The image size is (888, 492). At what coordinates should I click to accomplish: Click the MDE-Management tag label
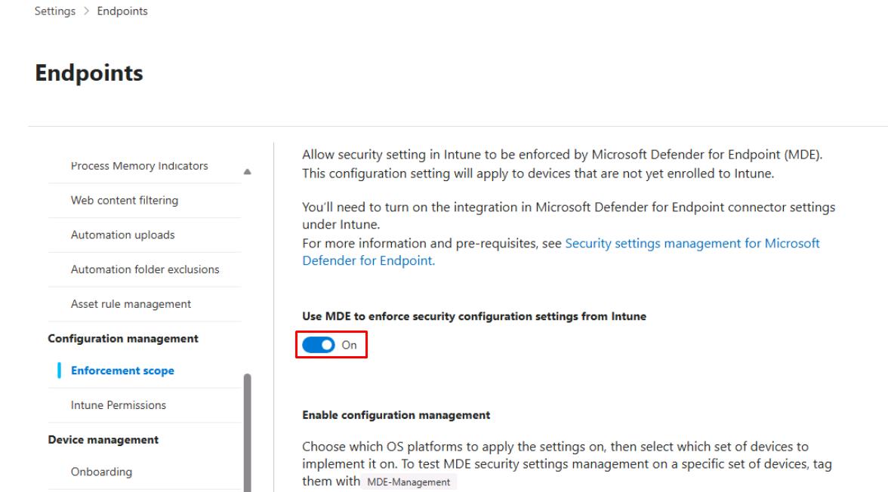coord(419,483)
